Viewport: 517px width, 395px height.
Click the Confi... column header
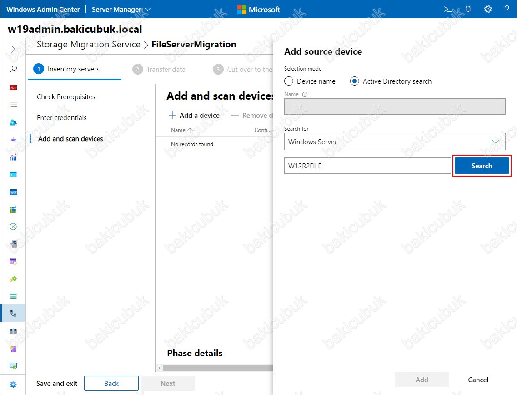[x=263, y=130]
